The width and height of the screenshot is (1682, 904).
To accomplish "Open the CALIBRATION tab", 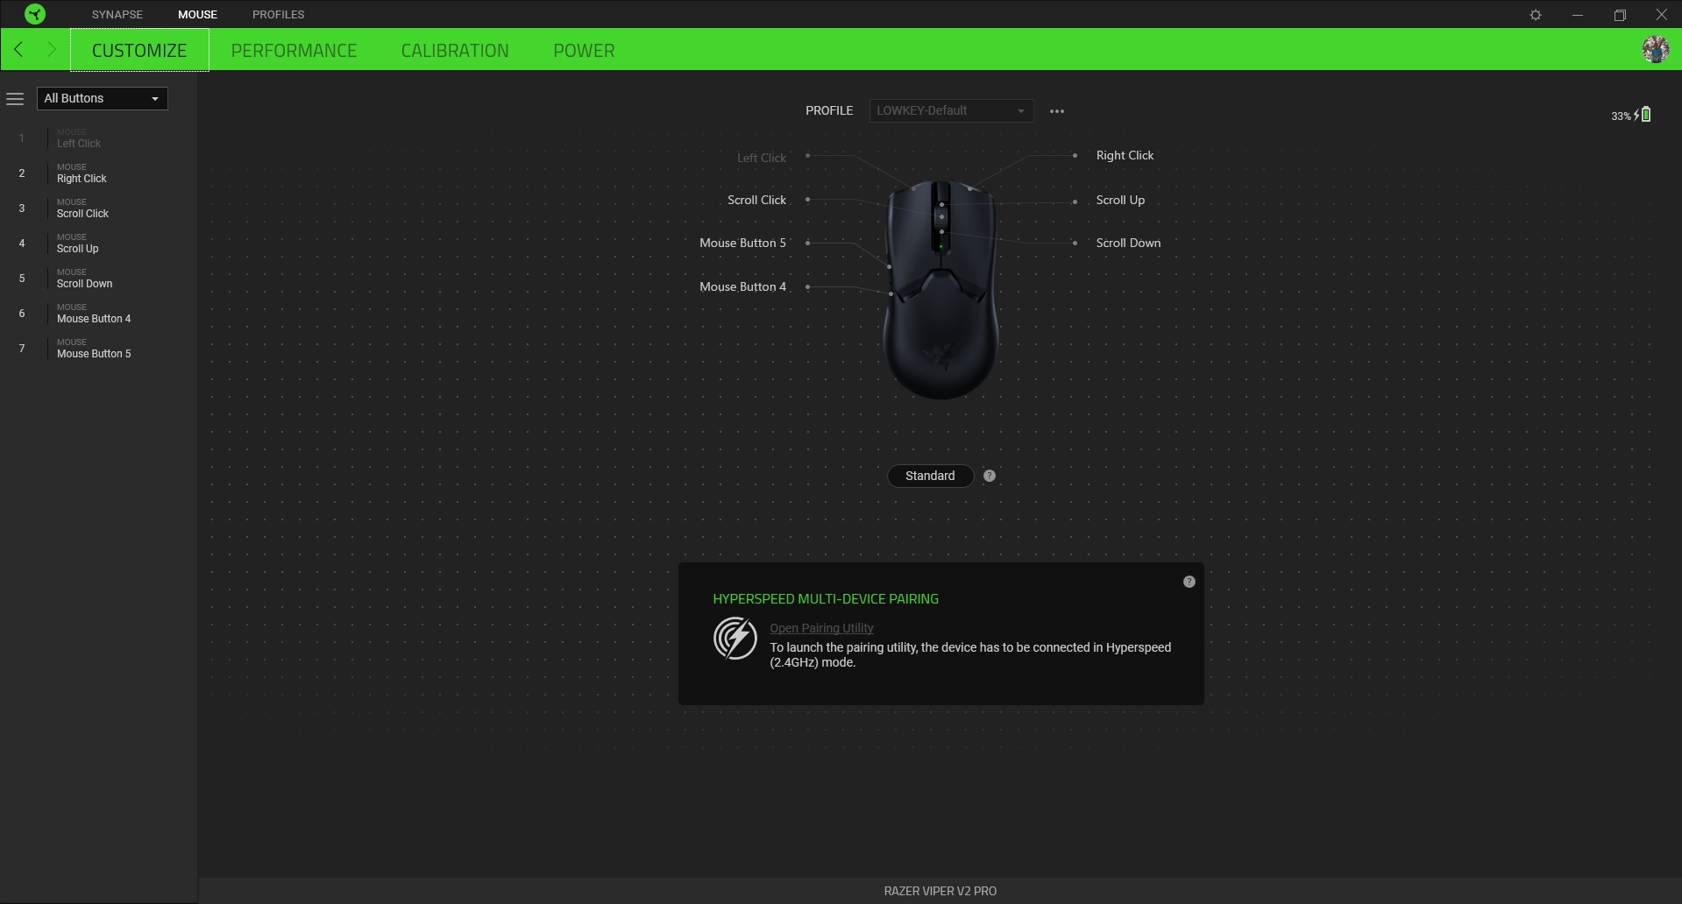I will (455, 50).
